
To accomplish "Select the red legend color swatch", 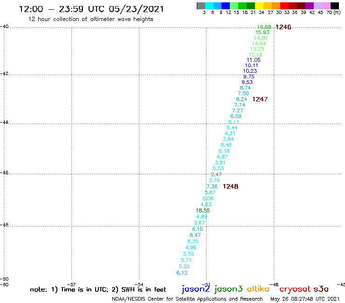I will pos(284,6).
